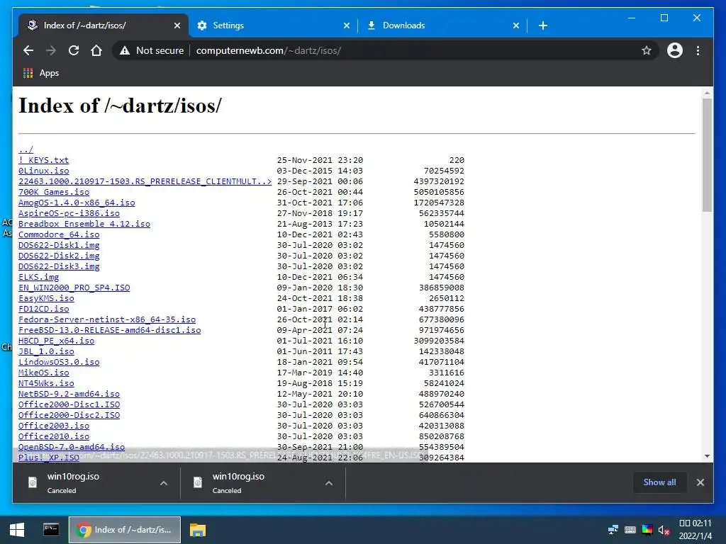Viewport: 726px width, 544px height.
Task: Download Office2003.iso
Action: pos(54,426)
